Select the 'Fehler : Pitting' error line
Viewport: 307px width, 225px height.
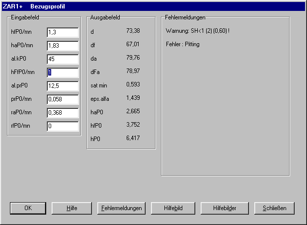click(x=182, y=45)
